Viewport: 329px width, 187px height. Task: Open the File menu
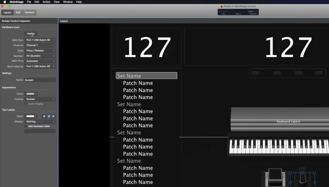[29, 2]
